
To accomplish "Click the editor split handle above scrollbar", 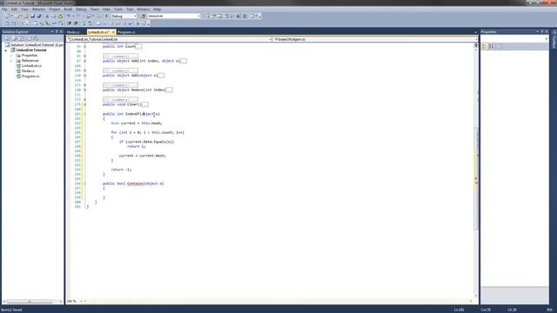I will [x=476, y=45].
